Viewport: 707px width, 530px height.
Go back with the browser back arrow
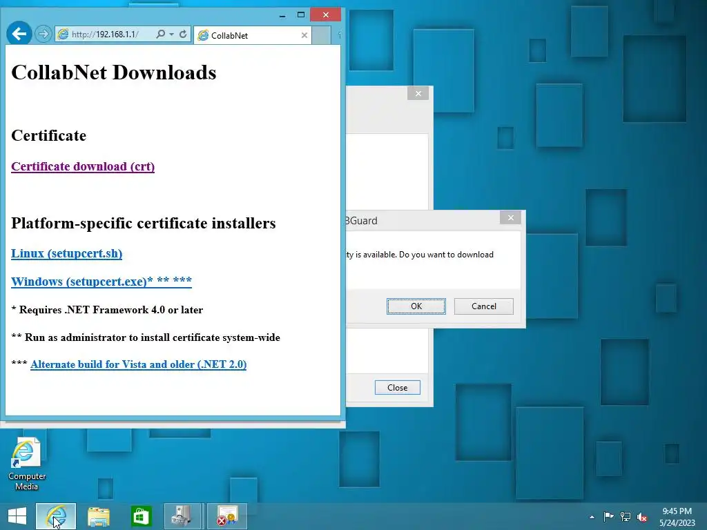tap(19, 33)
